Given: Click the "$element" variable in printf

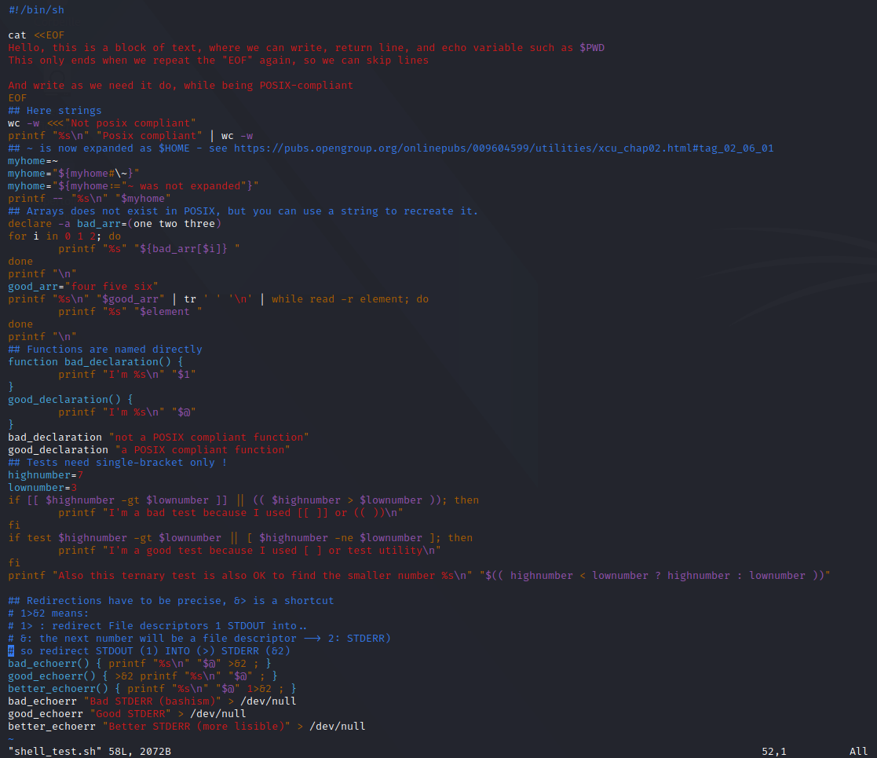Looking at the screenshot, I should coord(165,312).
